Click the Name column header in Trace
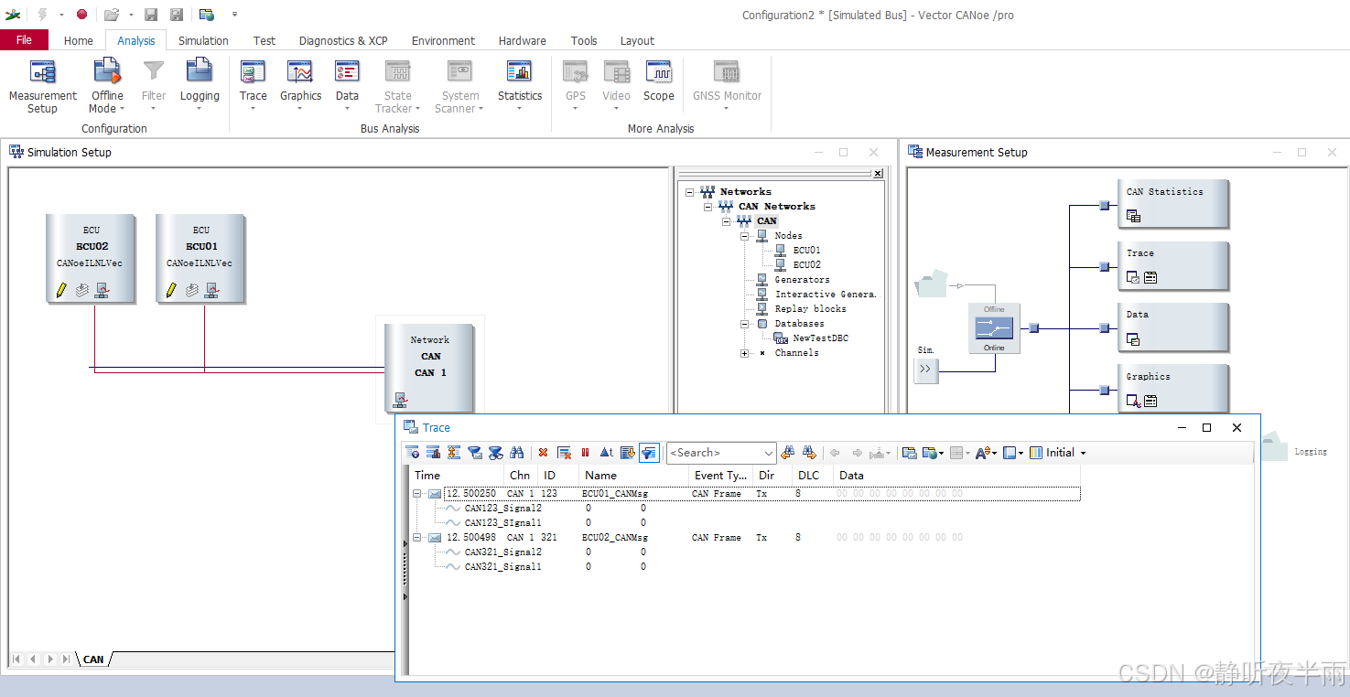The height and width of the screenshot is (697, 1350). pyautogui.click(x=633, y=476)
